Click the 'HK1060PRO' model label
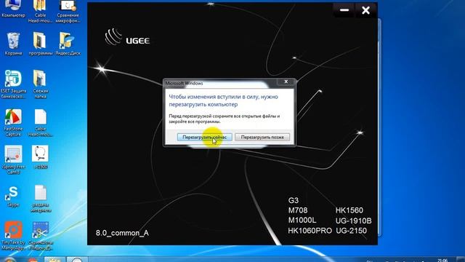 pyautogui.click(x=310, y=231)
